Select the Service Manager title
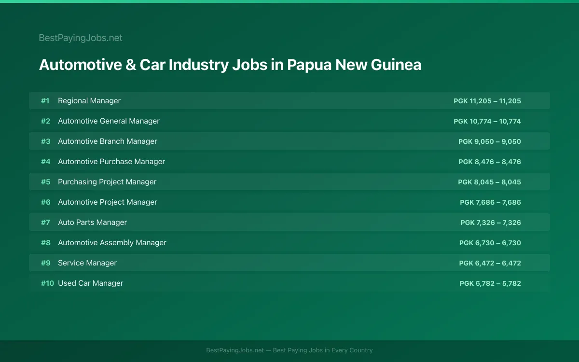The image size is (579, 362). (87, 263)
